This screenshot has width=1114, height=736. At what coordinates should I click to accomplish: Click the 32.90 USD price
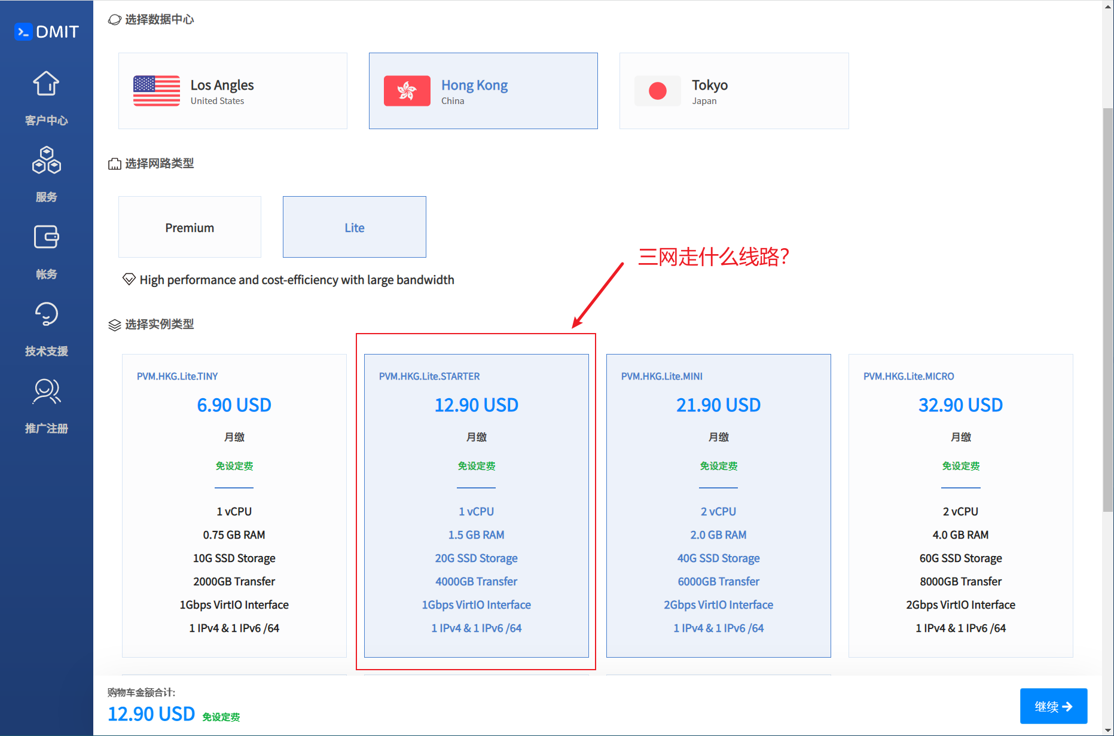pos(961,405)
